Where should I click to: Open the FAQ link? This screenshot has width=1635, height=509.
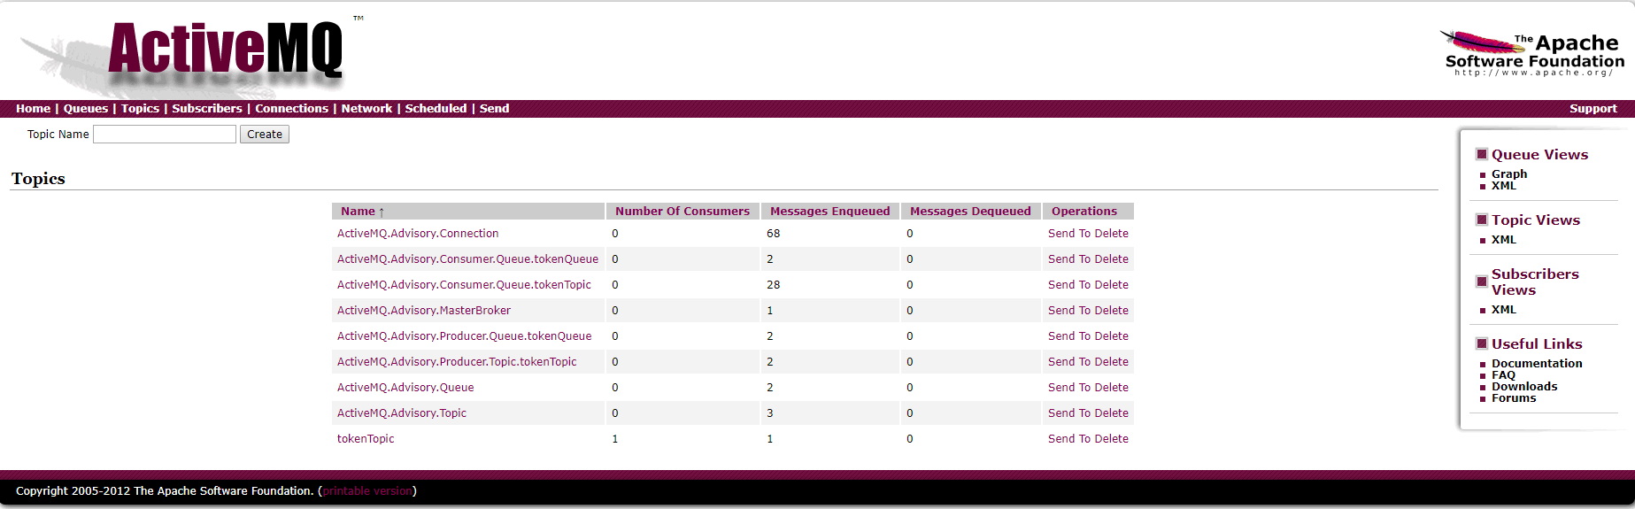coord(1503,375)
